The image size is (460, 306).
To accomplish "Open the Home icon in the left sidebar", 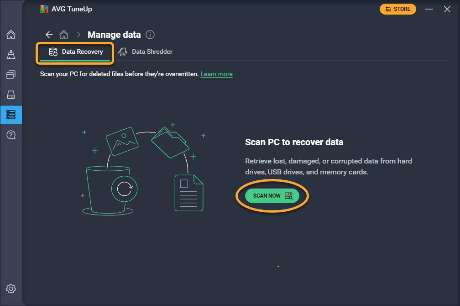I will (11, 35).
